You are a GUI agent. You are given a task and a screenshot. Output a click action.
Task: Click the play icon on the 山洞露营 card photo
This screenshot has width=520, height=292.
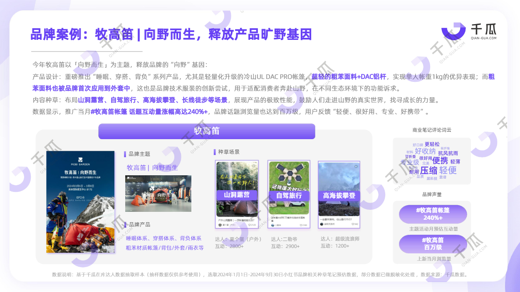[x=254, y=166]
